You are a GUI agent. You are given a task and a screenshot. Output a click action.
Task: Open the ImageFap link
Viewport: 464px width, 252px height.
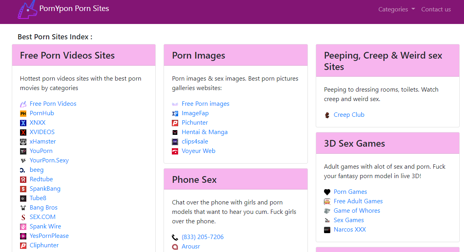pyautogui.click(x=195, y=113)
